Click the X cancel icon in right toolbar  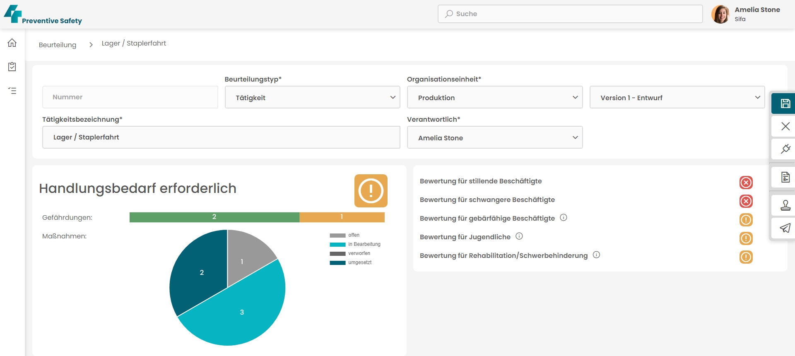tap(785, 126)
